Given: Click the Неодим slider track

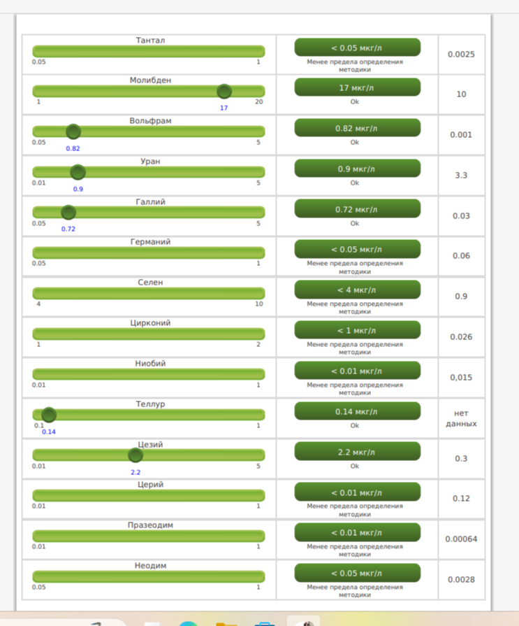Looking at the screenshot, I should pyautogui.click(x=148, y=576).
